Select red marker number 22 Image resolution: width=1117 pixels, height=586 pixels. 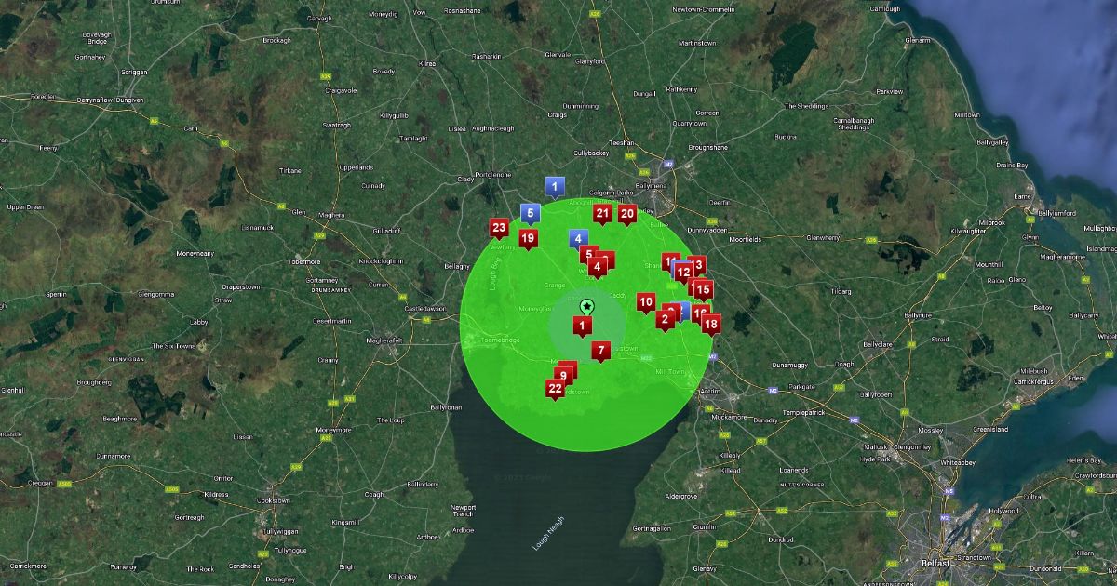click(x=555, y=388)
